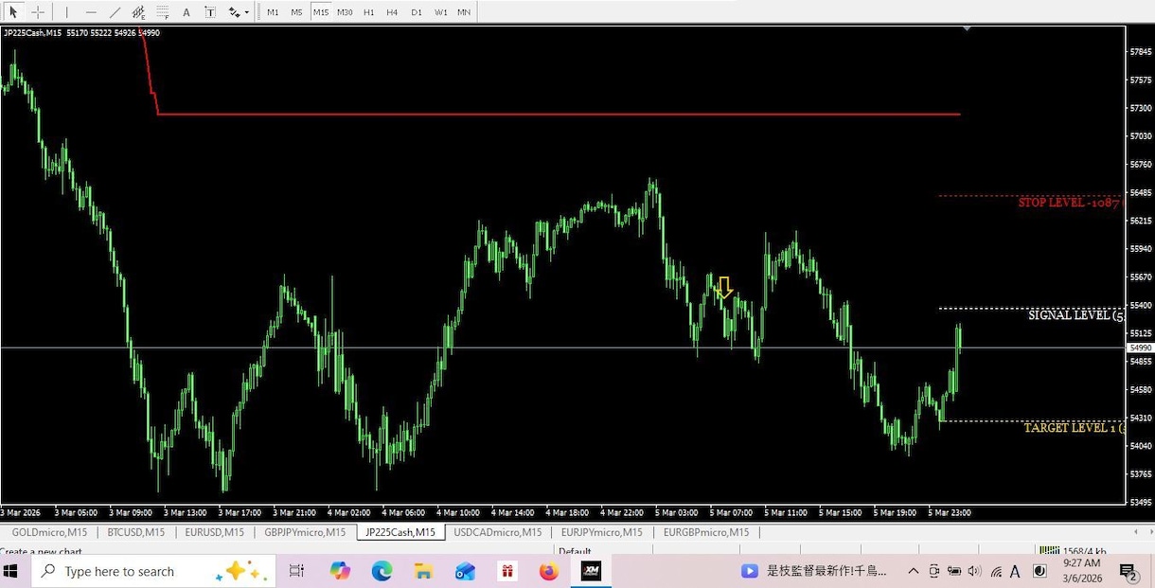Pick the horizontal line drawing tool
1155x588 pixels.
click(x=91, y=12)
